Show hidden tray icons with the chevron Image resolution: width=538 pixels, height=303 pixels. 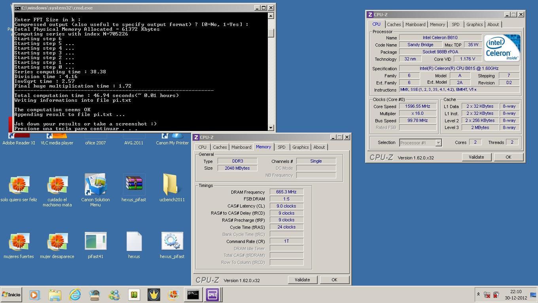click(x=478, y=294)
